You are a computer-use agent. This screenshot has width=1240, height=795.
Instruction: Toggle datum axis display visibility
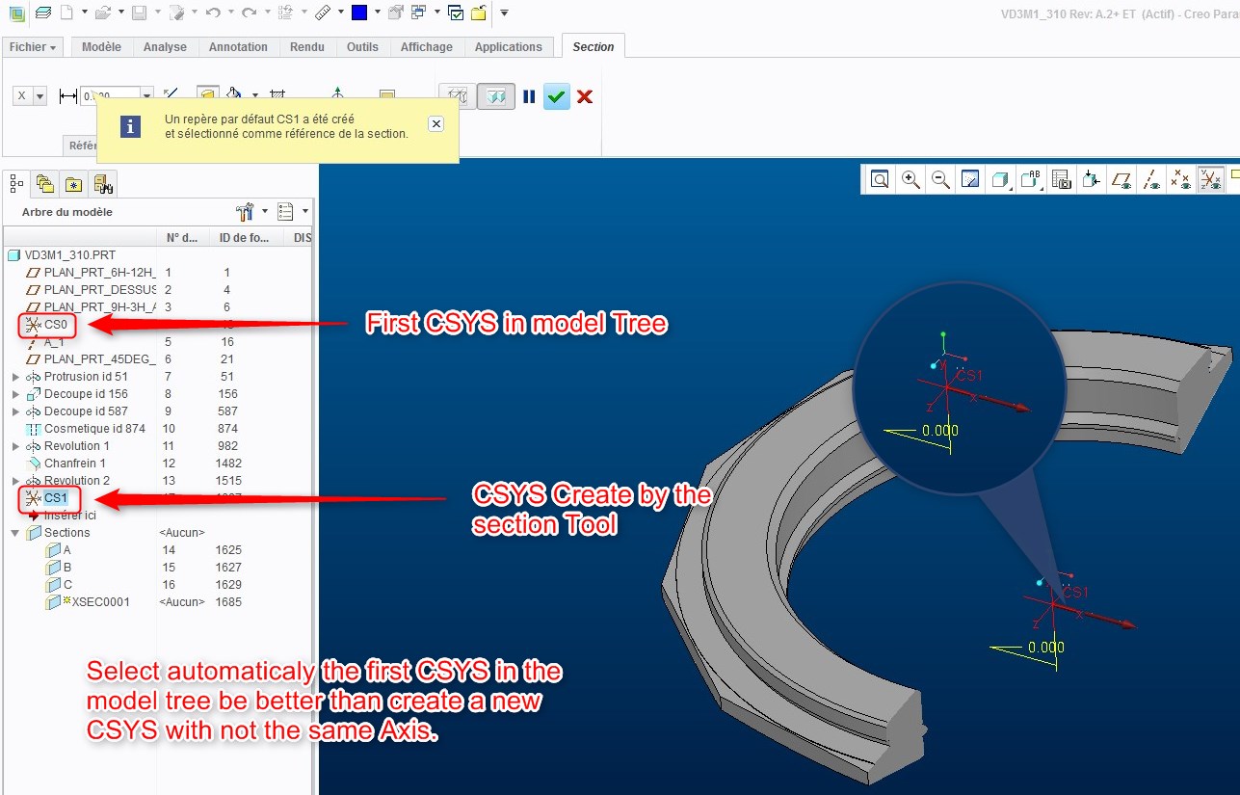pos(1150,179)
